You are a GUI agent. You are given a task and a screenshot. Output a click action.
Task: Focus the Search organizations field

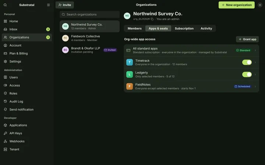click(x=89, y=14)
